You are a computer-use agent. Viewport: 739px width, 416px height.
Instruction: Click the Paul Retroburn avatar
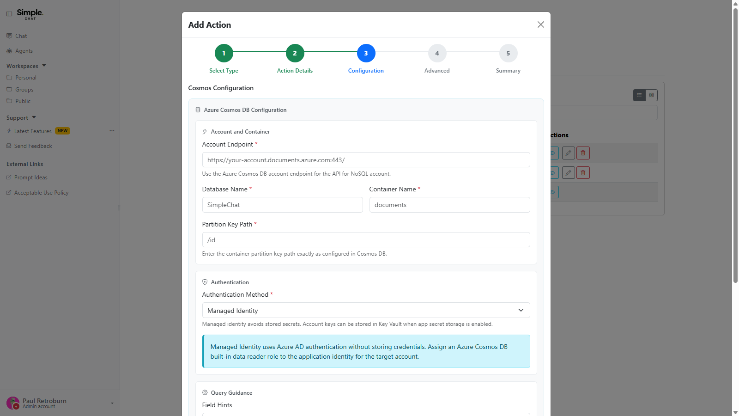pos(13,403)
